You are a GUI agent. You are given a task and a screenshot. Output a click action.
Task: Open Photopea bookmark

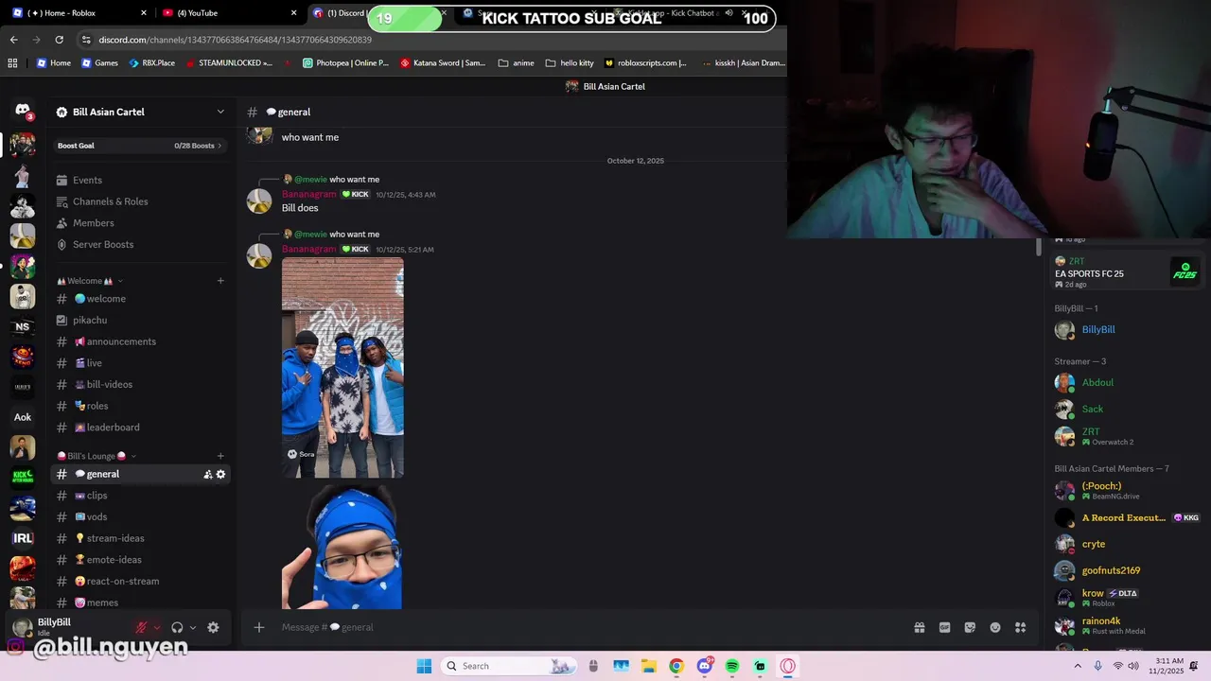[x=345, y=63]
